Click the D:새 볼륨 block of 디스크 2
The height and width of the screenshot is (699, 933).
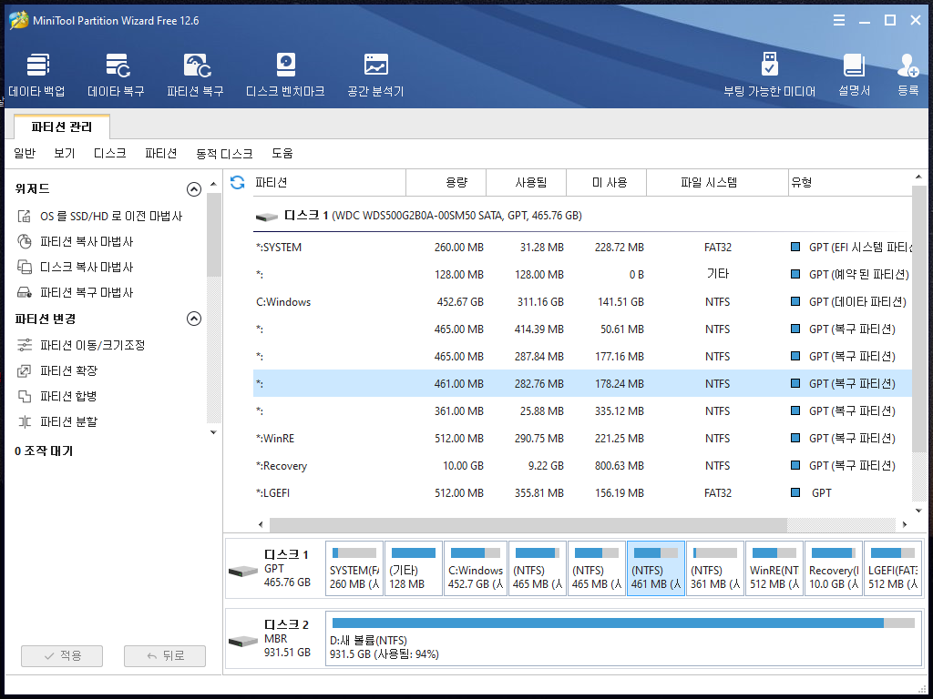tap(623, 639)
